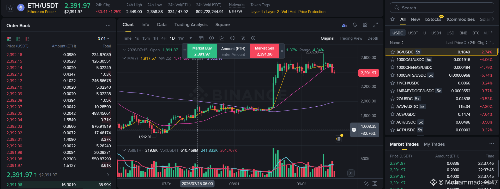Open the AI assistant icon above the chart
The image size is (500, 189).
344,25
